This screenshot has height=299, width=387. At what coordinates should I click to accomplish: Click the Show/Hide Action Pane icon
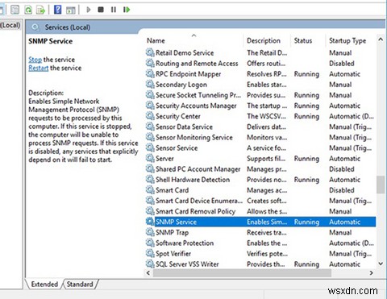point(71,10)
